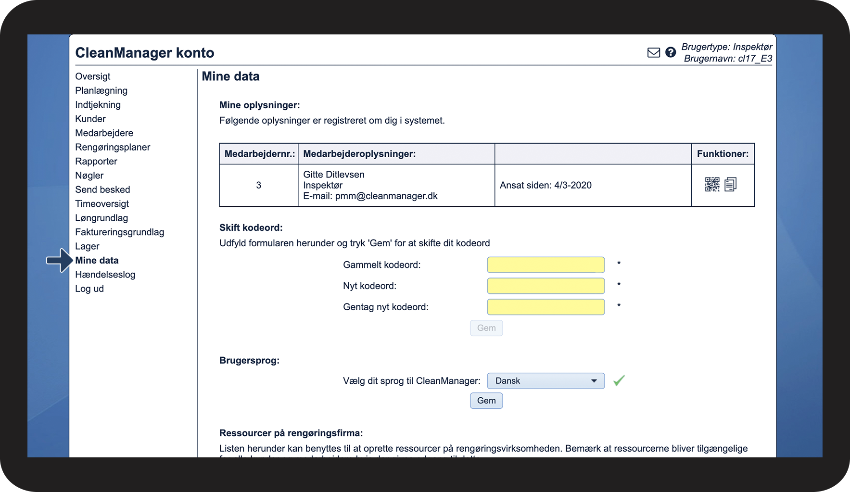Open Rengøringsplaner in the sidebar

click(113, 147)
